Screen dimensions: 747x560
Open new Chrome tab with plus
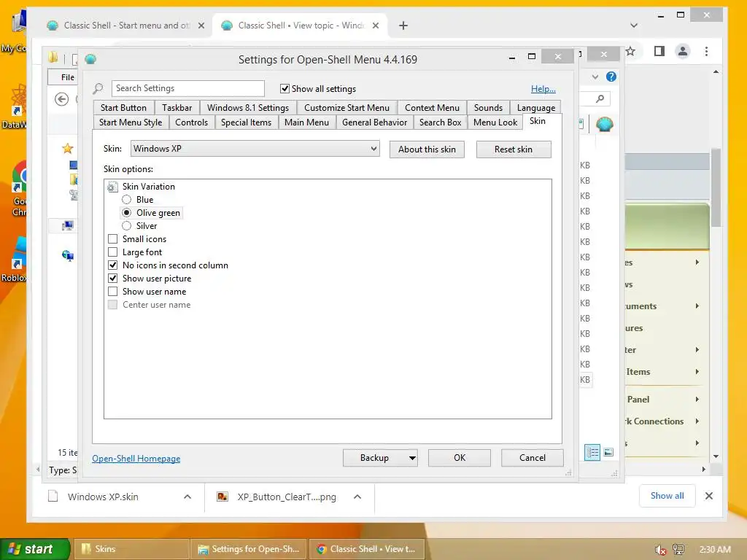[403, 26]
